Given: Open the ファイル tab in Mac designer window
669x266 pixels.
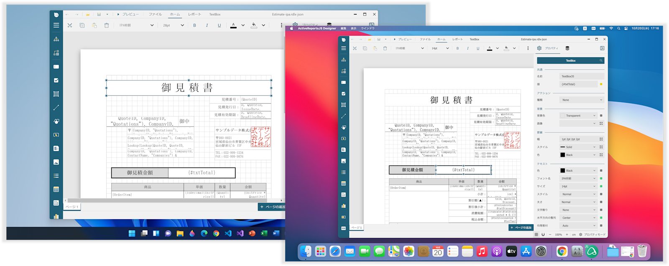Looking at the screenshot, I should point(425,39).
